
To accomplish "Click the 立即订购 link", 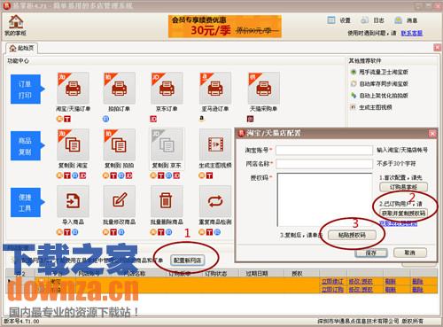I will pyautogui.click(x=332, y=290).
